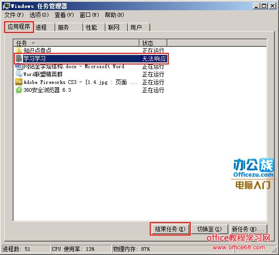
Task: Select the 学习学习 task name
Action: click(x=34, y=58)
